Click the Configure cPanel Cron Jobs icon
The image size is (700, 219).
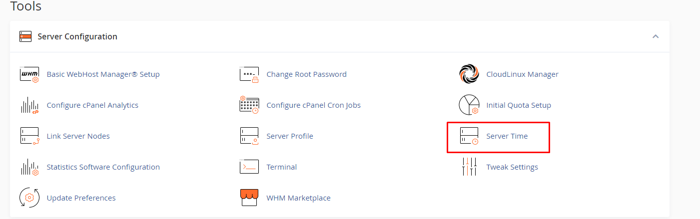click(x=249, y=105)
